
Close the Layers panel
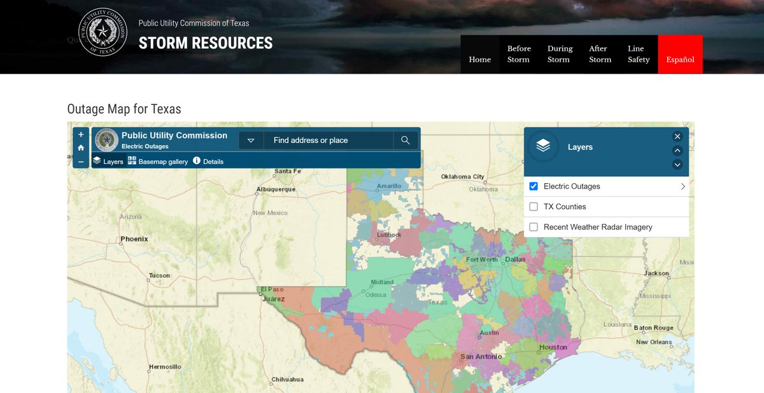(677, 136)
